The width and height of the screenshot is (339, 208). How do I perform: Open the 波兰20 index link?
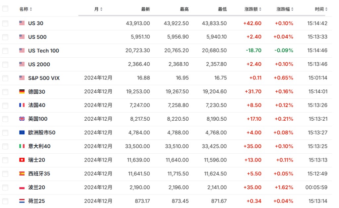pyautogui.click(x=36, y=188)
